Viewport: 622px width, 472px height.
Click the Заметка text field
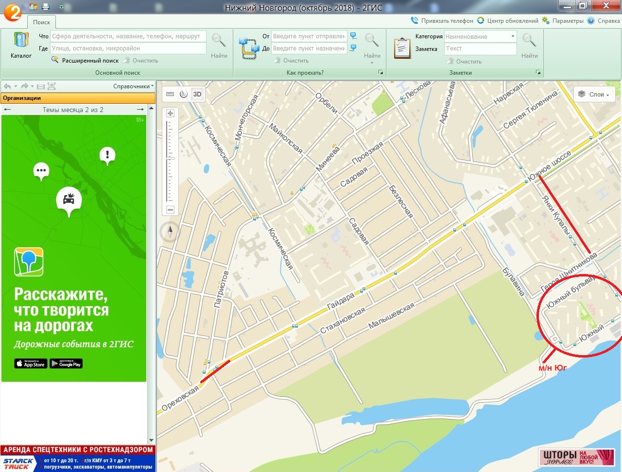(x=480, y=49)
